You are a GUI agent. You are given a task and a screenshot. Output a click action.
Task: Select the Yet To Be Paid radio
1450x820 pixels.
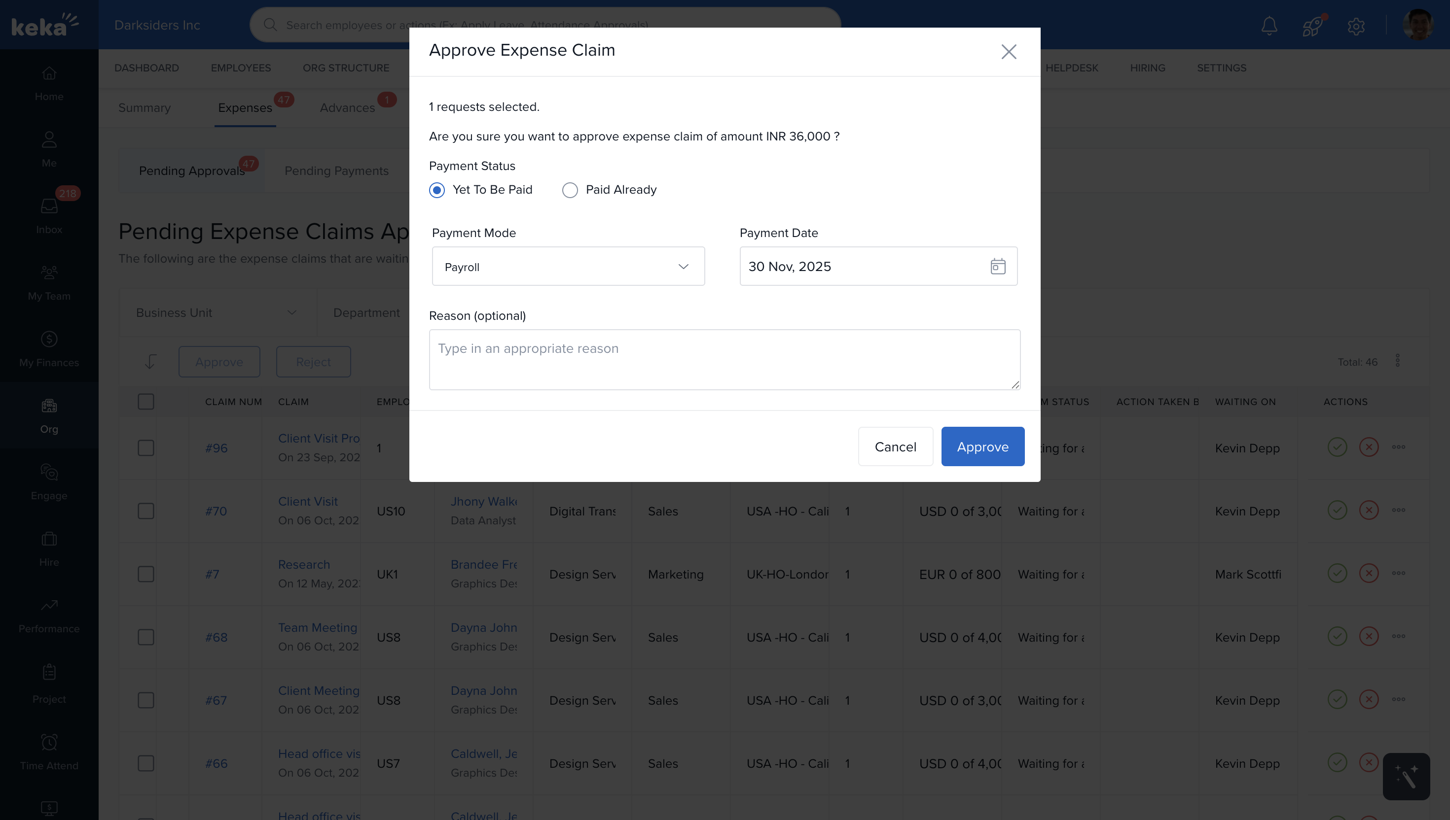click(437, 190)
